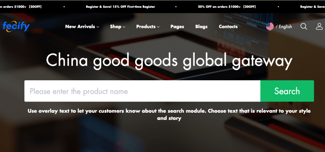Open the search magnifier icon in header

point(304,26)
